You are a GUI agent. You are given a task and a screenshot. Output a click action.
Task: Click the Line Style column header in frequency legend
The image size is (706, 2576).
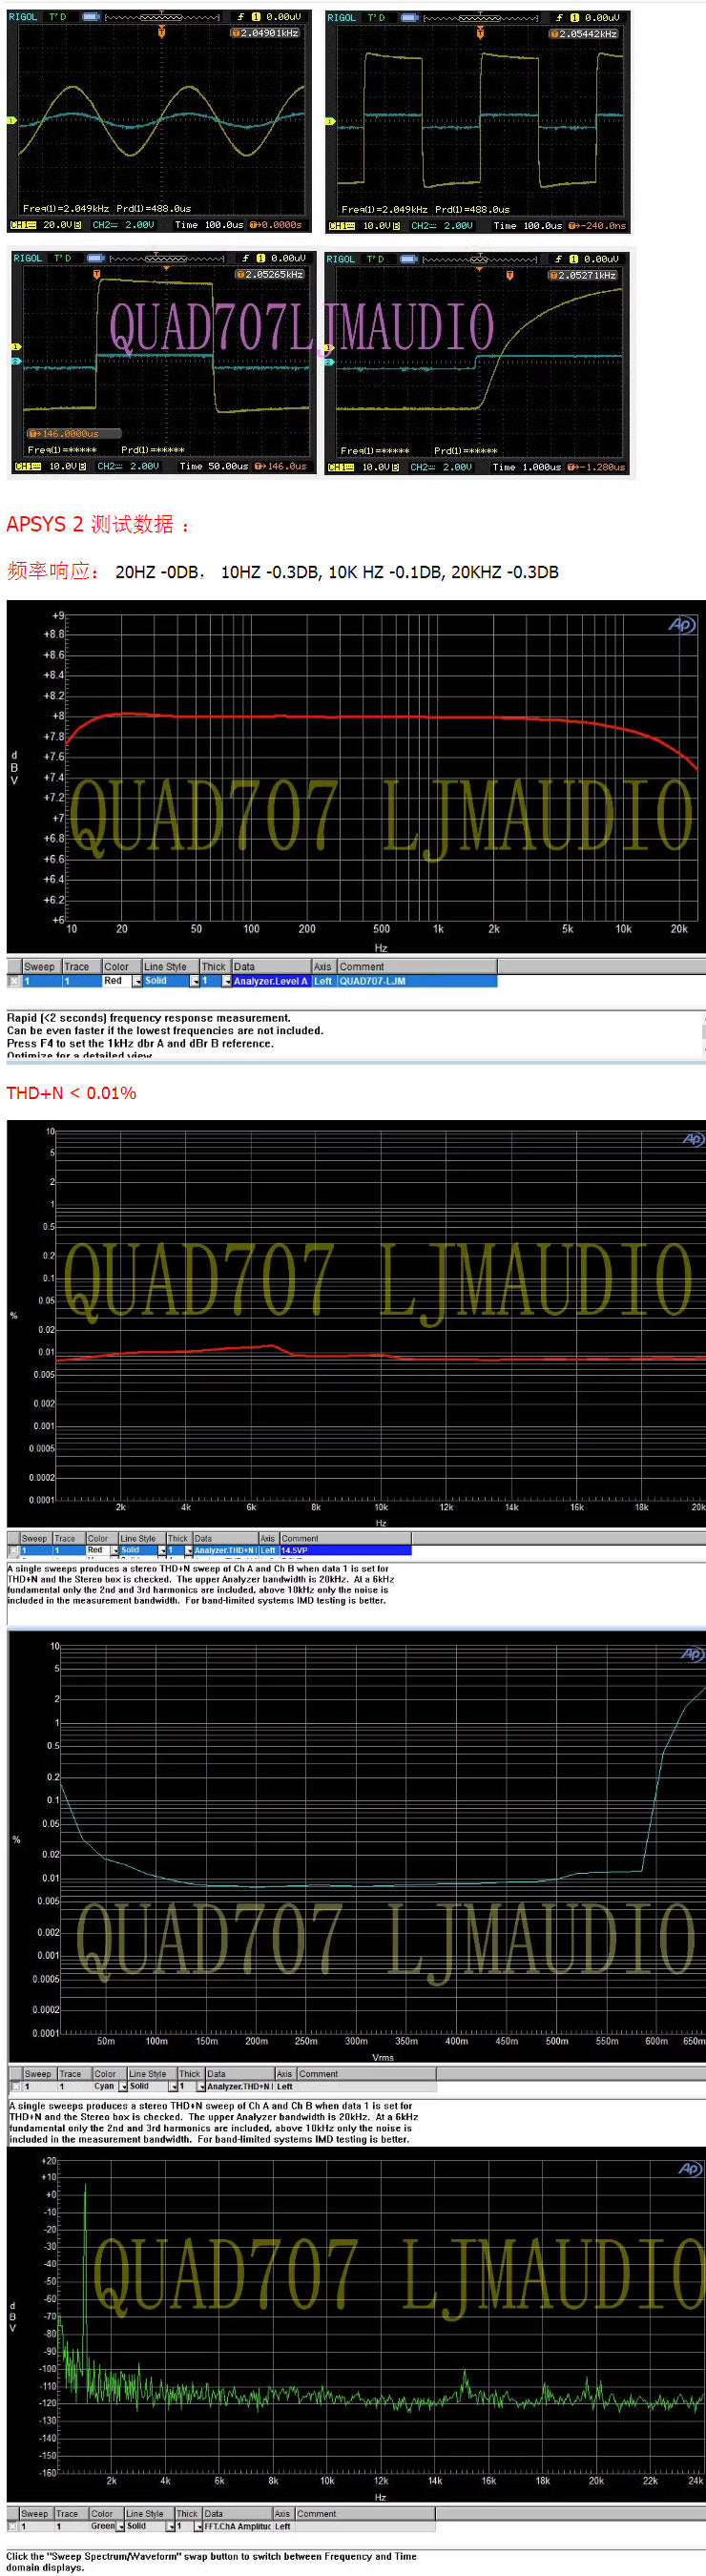(x=165, y=967)
